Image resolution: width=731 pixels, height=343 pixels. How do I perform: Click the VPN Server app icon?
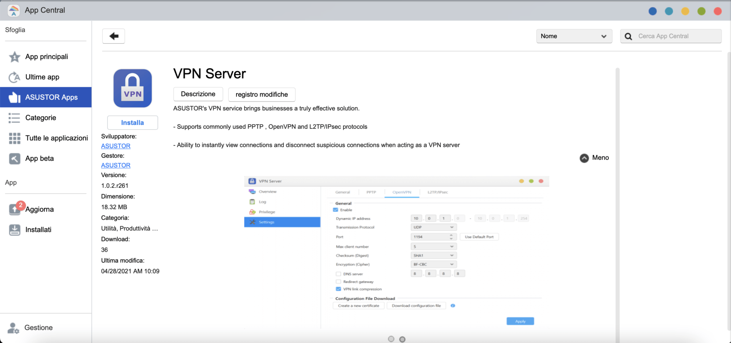coord(132,88)
